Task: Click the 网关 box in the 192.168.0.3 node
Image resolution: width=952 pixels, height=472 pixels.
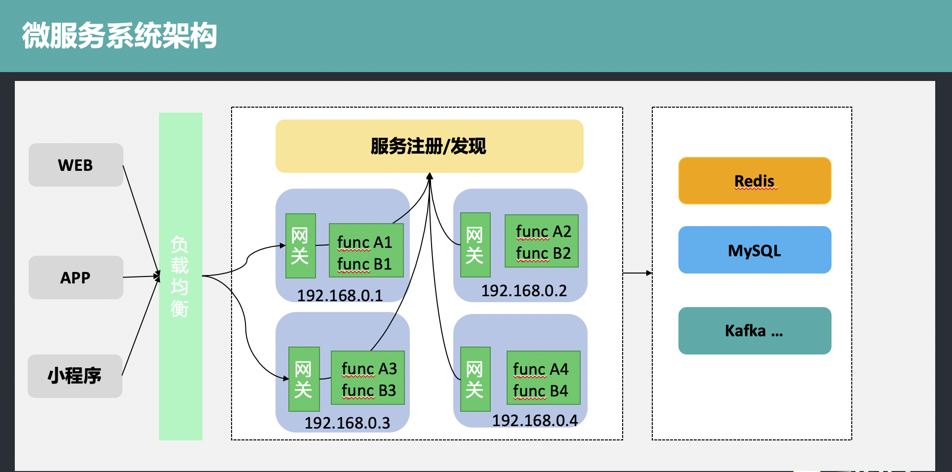Action: click(304, 379)
